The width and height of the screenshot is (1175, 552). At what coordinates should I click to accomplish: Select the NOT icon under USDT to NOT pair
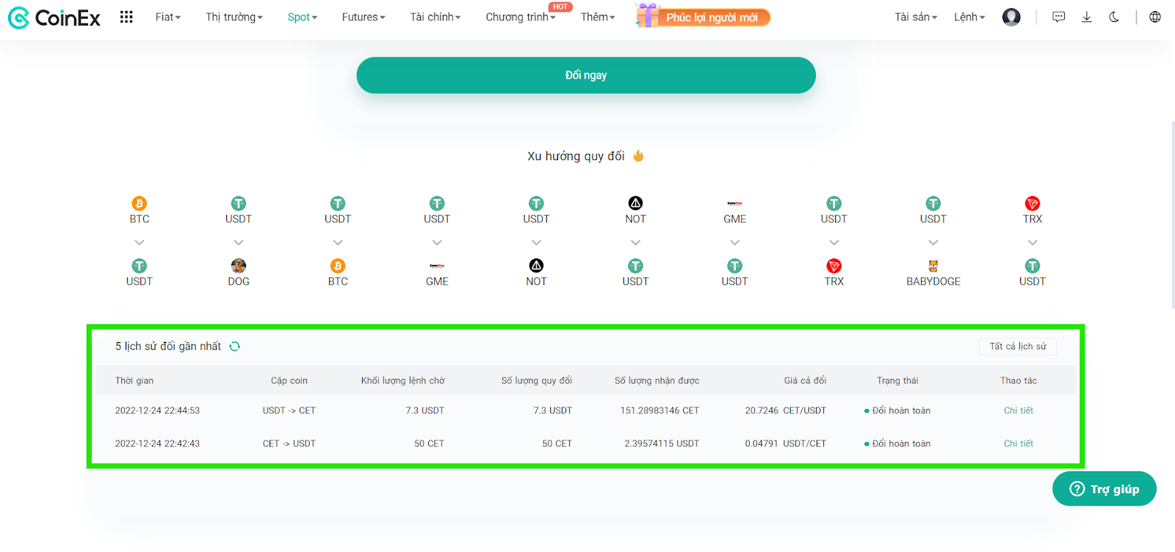[x=536, y=266]
